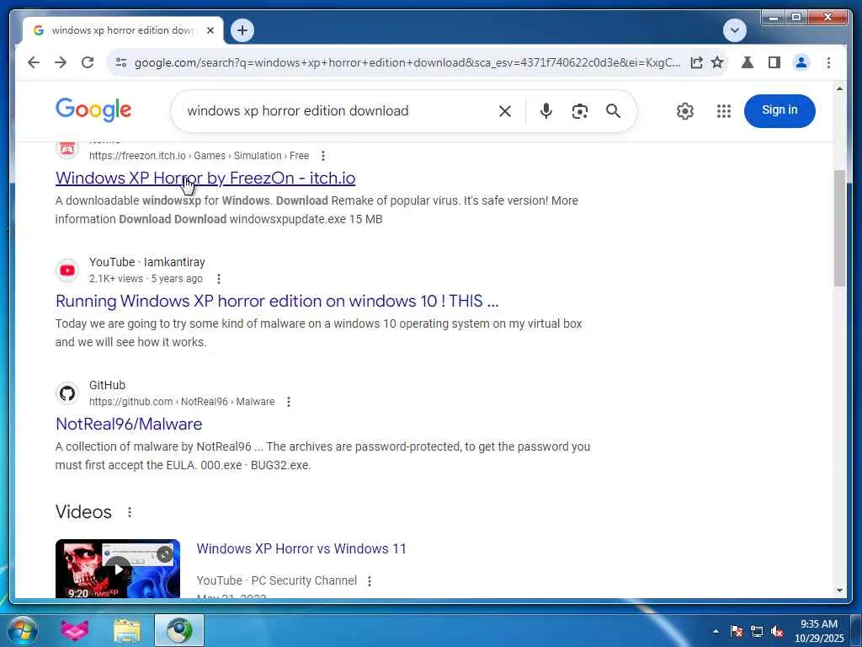
Task: Open the taskbar clock and date
Action: click(x=819, y=631)
